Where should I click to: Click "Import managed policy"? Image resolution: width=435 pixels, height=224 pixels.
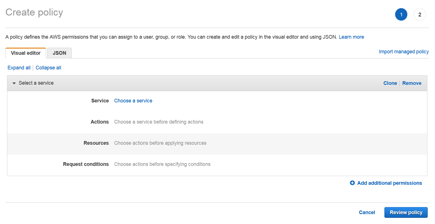403,51
